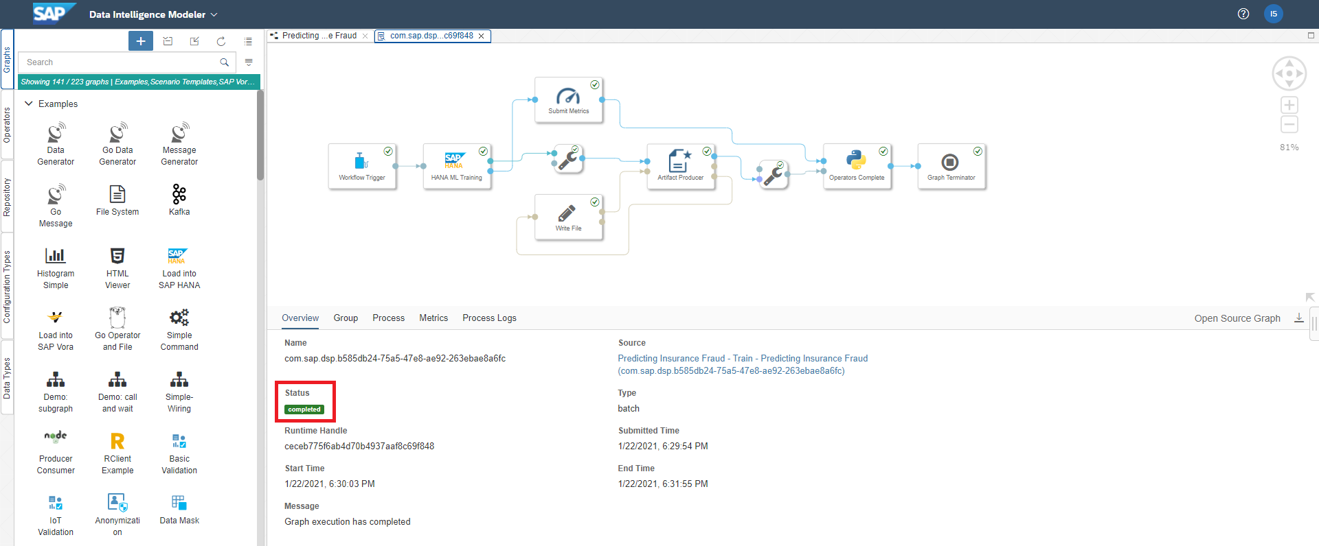
Task: Click the plus button to create graph
Action: pos(141,41)
